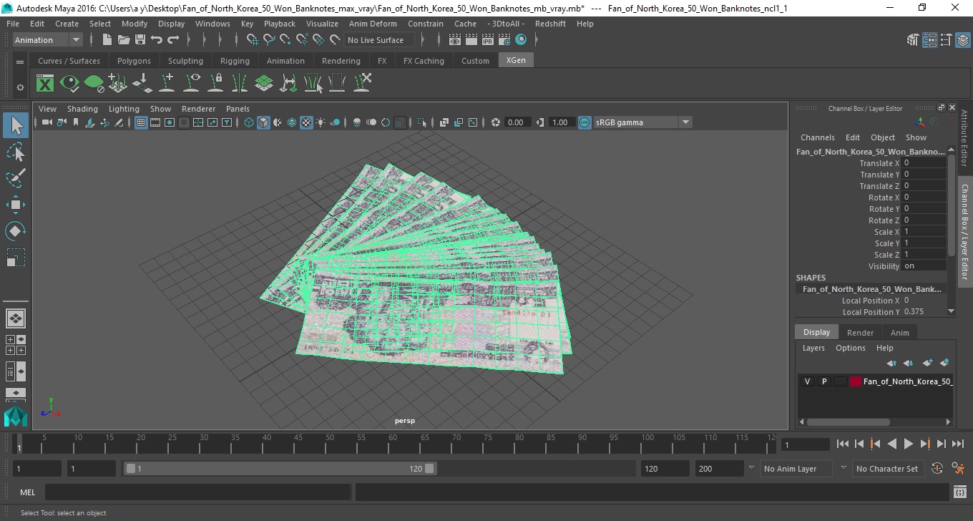Image resolution: width=973 pixels, height=521 pixels.
Task: Toggle wireframe shading mode
Action: coord(249,122)
